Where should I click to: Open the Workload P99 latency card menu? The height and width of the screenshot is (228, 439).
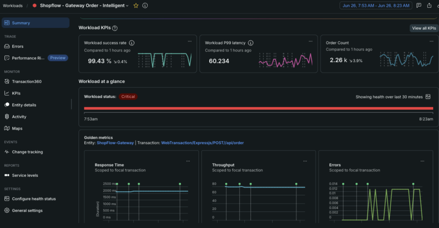(x=311, y=41)
